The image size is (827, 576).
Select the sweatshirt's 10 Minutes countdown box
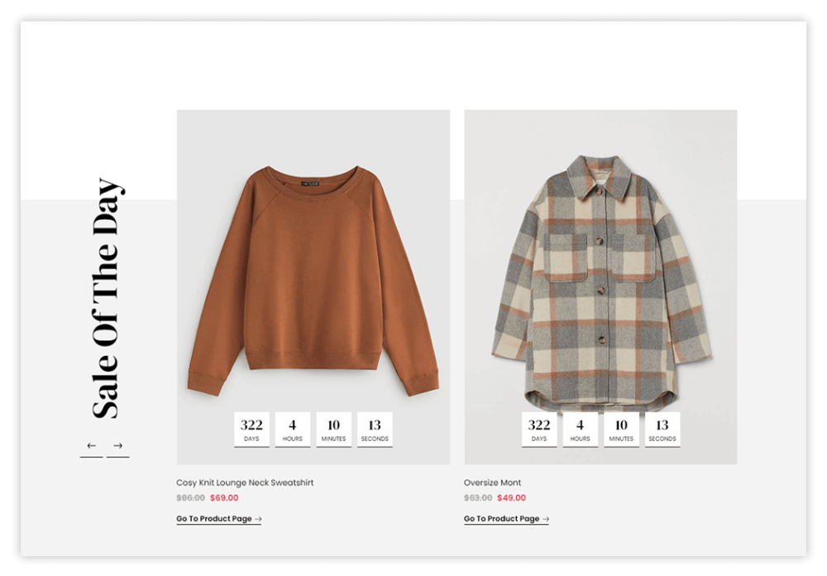(x=334, y=430)
